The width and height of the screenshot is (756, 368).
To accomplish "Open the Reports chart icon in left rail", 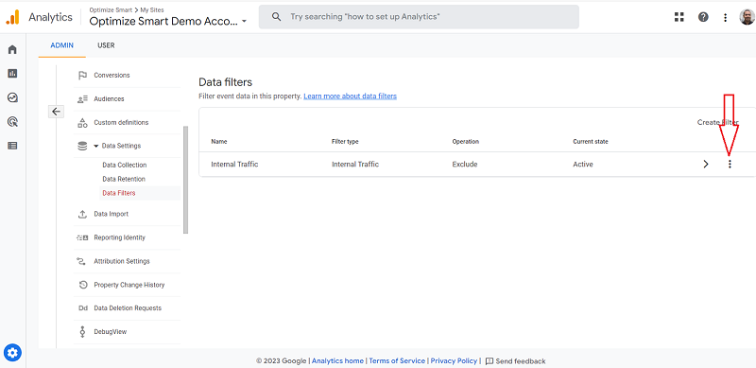I will 12,74.
